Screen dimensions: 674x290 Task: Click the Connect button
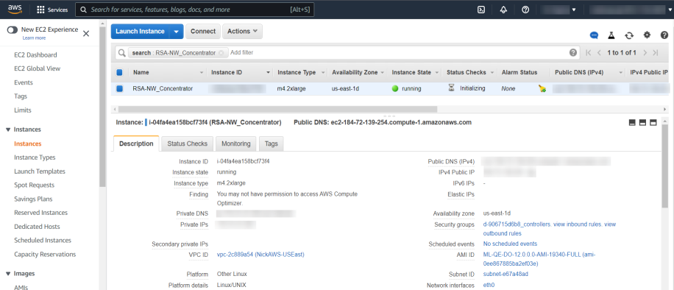click(203, 32)
